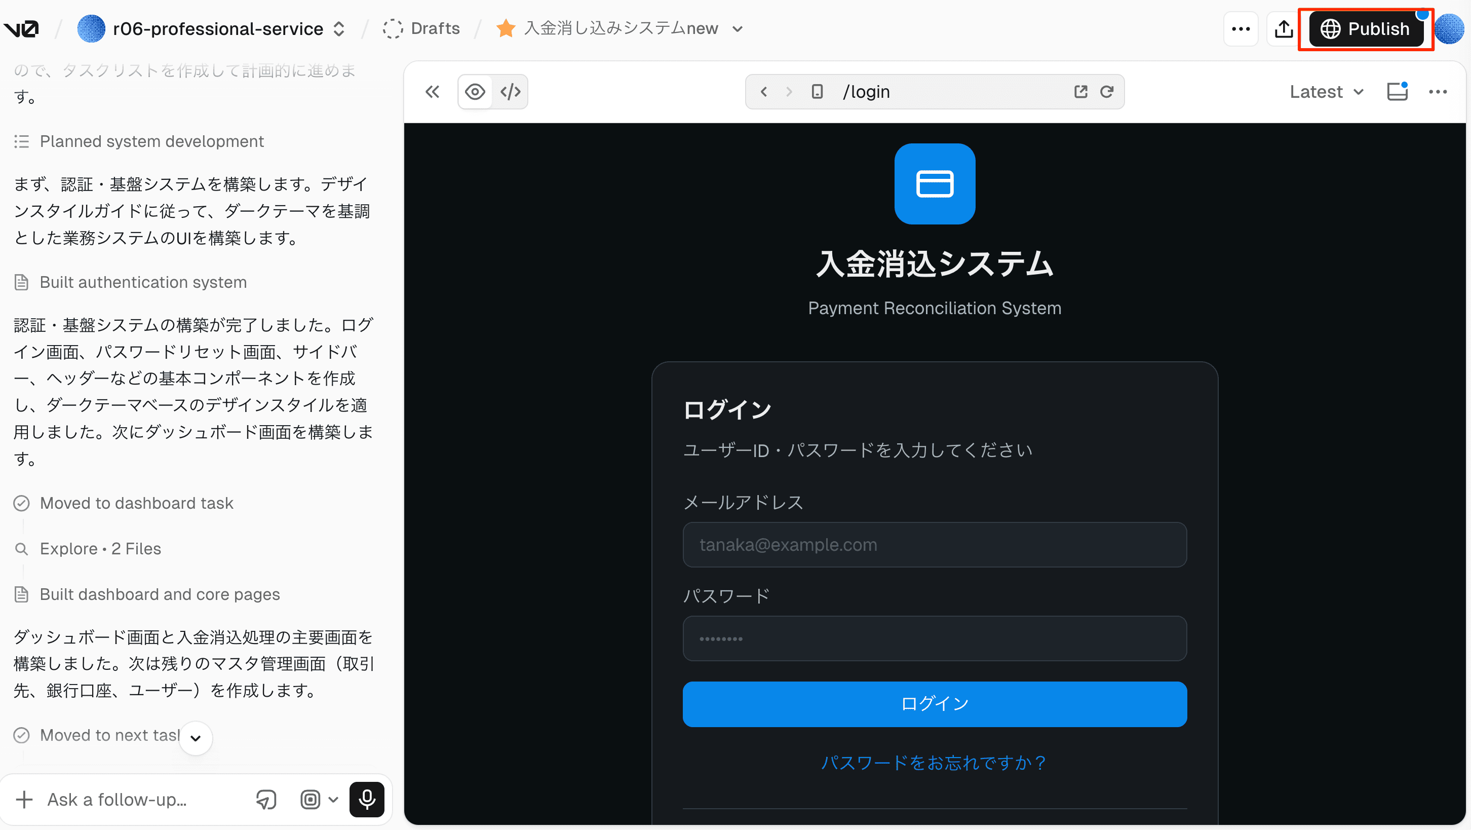Screen dimensions: 1471x830
Task: Expand the Built authentication system step
Action: (130, 282)
